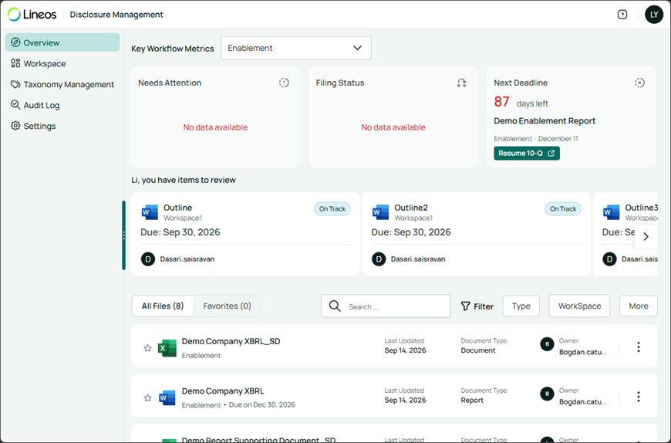Click Word icon of the Demo Company XBRL Report file
Image resolution: width=671 pixels, height=443 pixels.
click(x=167, y=397)
